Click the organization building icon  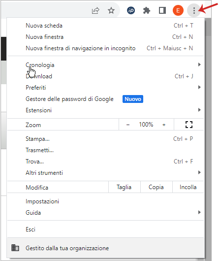click(15, 248)
